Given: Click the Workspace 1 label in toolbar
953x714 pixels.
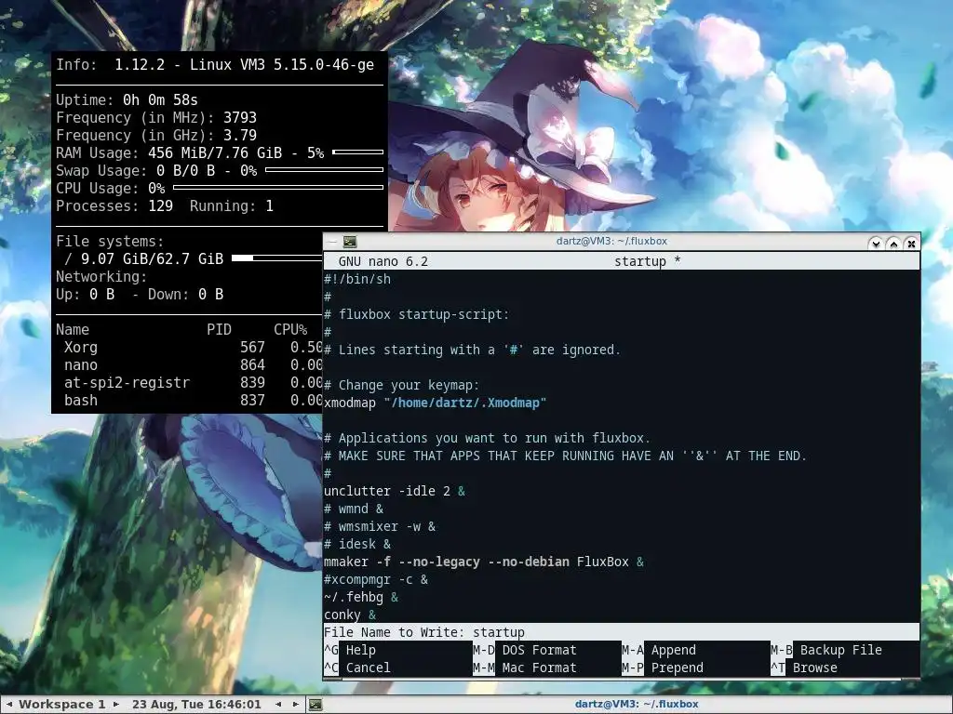Looking at the screenshot, I should pyautogui.click(x=62, y=705).
